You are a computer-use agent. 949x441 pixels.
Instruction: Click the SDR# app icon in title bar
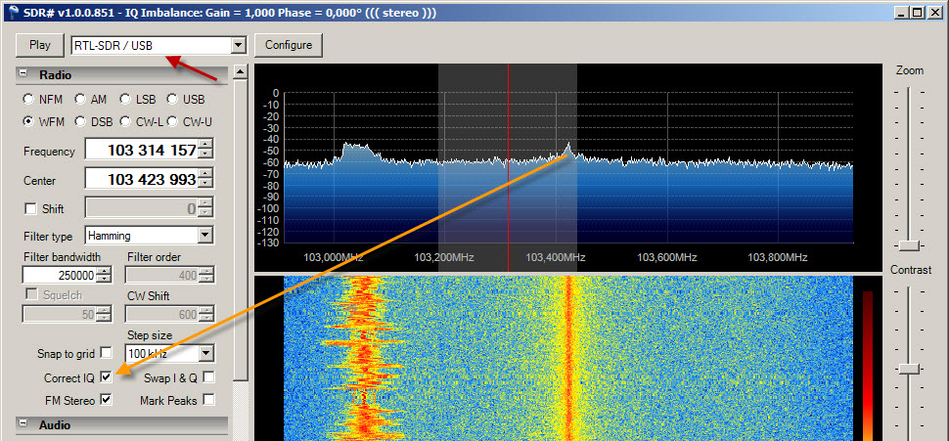point(11,13)
